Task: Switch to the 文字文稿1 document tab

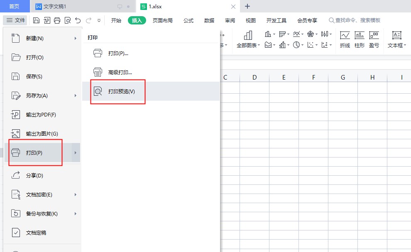Action: (55, 7)
